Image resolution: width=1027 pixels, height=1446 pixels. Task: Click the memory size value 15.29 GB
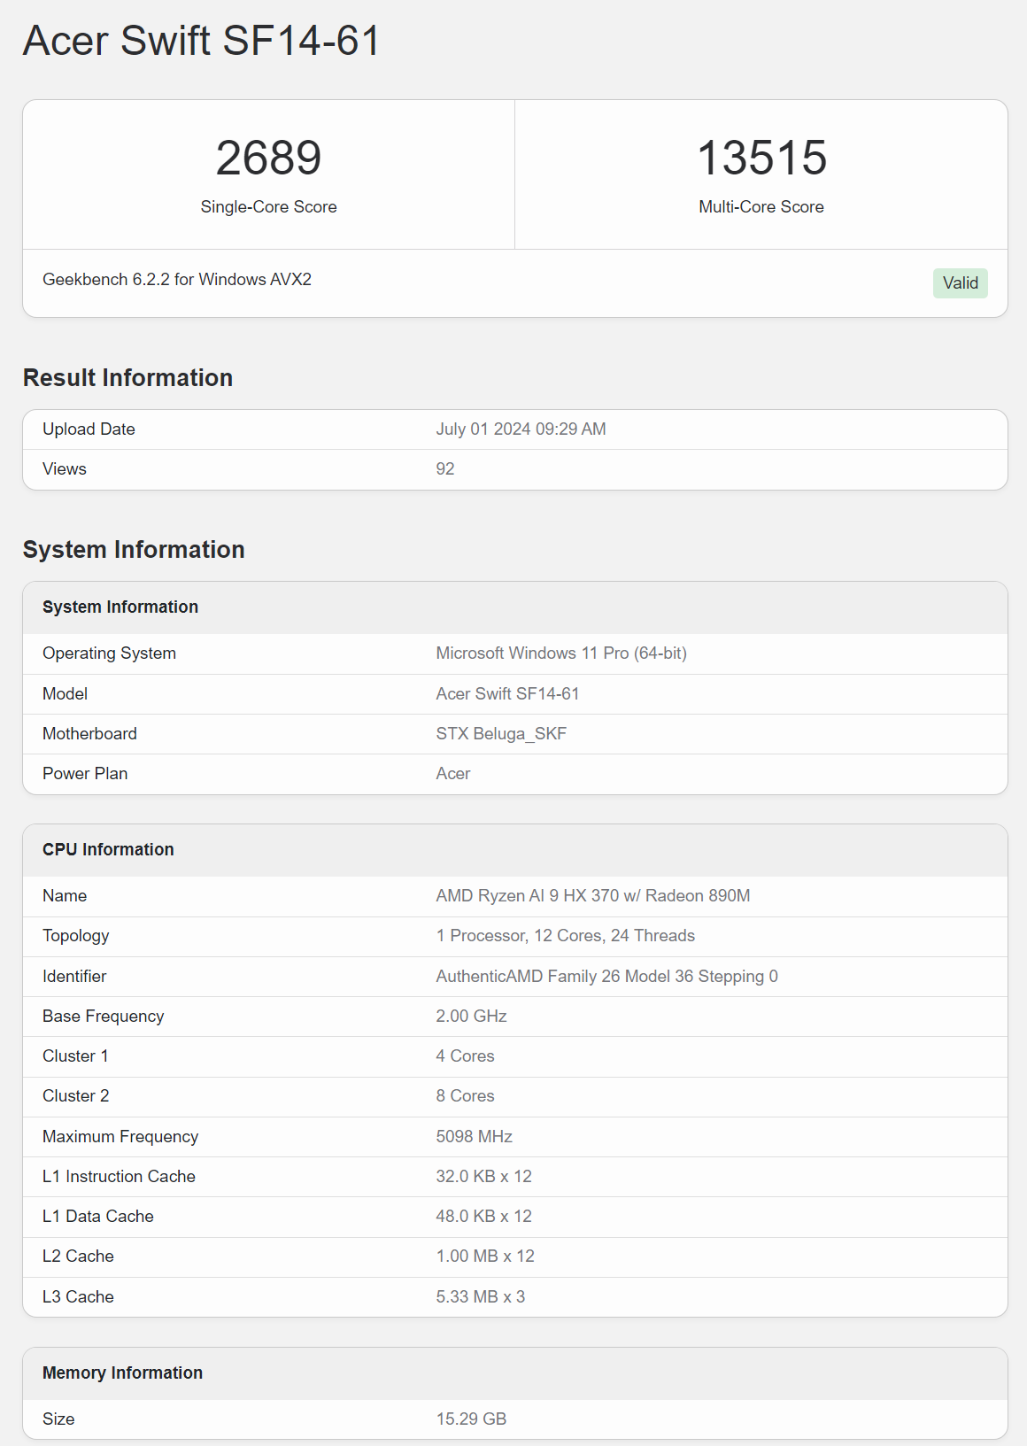[x=471, y=1419]
